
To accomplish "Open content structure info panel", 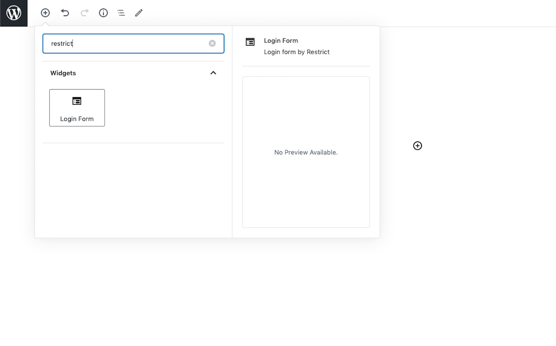I will coord(103,13).
